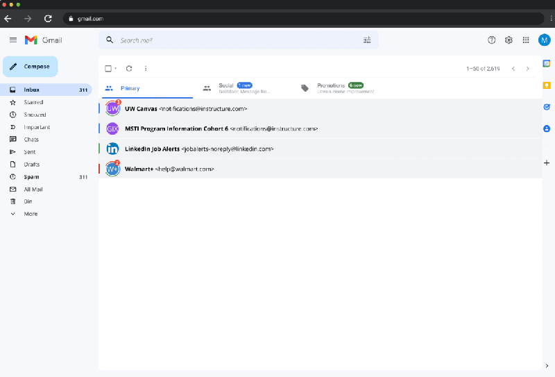Refresh the inbox list
The image size is (555, 377).
coord(129,68)
